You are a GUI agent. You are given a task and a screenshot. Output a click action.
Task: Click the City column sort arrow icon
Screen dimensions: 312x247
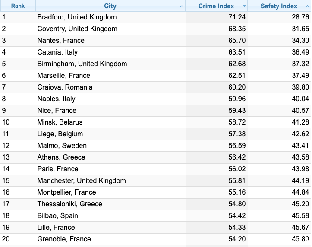point(182,6)
